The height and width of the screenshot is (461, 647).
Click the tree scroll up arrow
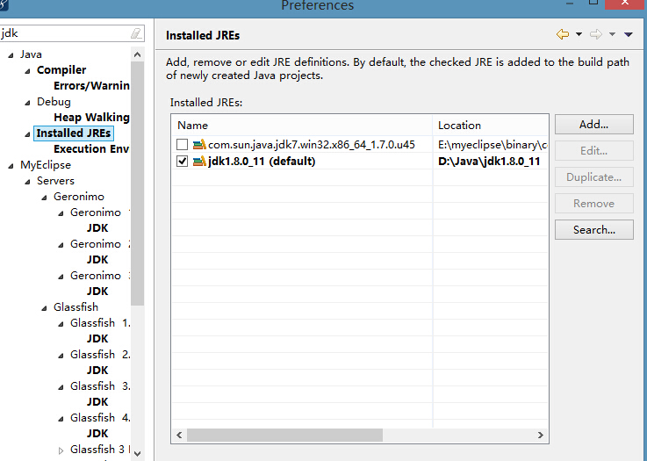[x=138, y=54]
